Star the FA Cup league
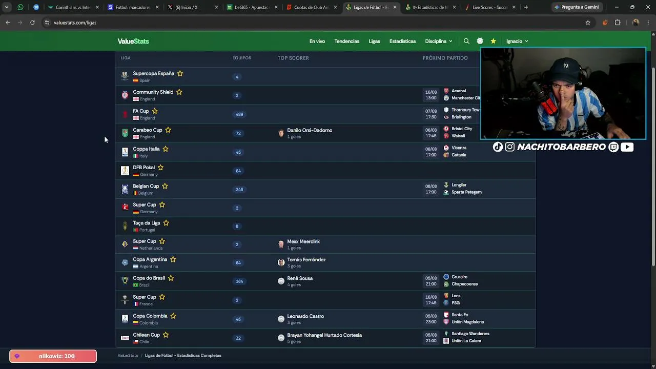Screen dimensions: 656x369 [155, 111]
